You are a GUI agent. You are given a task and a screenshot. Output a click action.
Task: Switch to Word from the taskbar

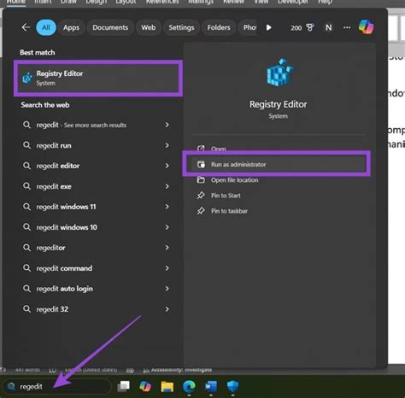[x=211, y=386]
